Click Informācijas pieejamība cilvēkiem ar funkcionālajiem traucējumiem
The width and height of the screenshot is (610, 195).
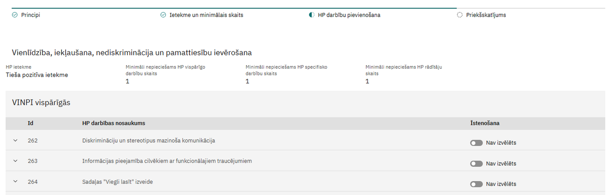coord(167,161)
